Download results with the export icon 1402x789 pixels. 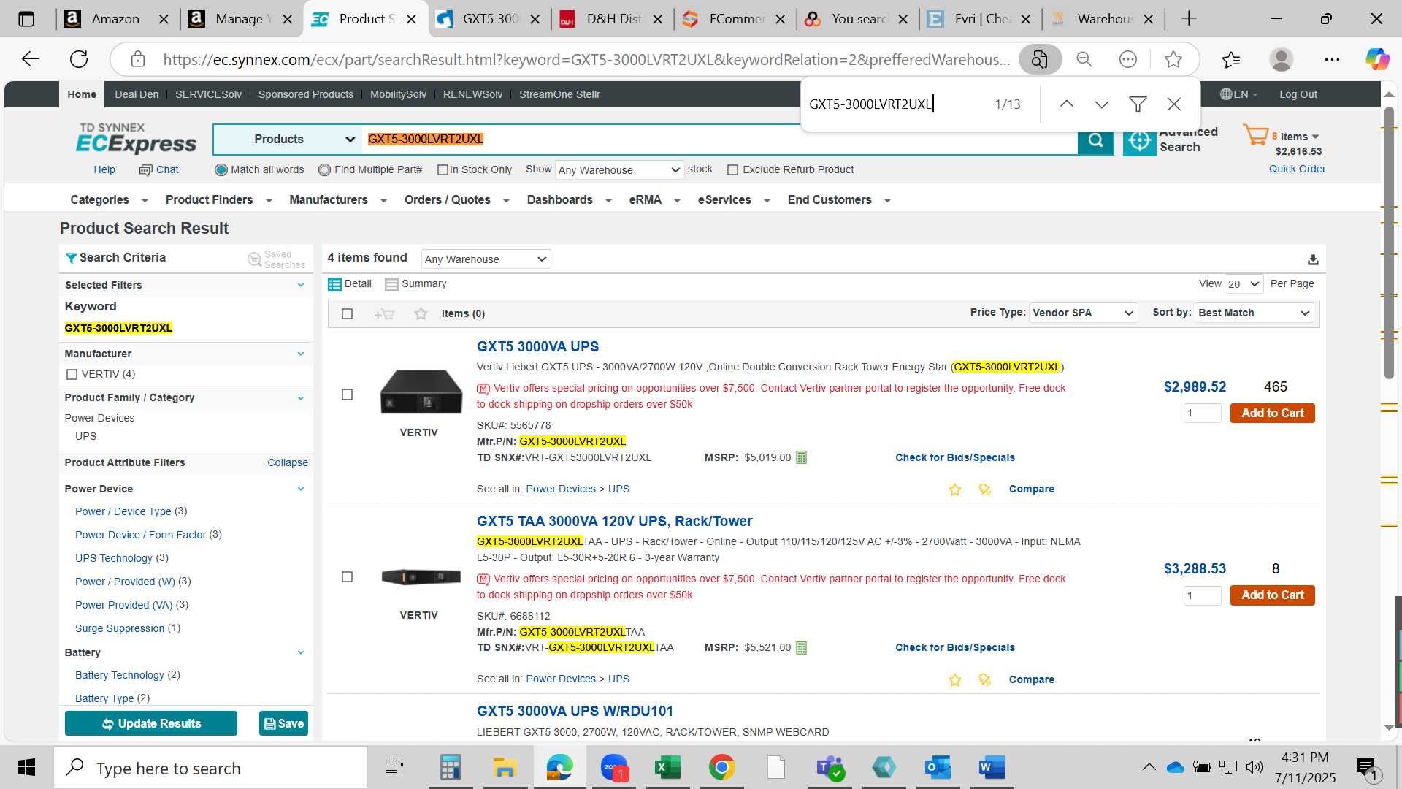click(x=1313, y=260)
